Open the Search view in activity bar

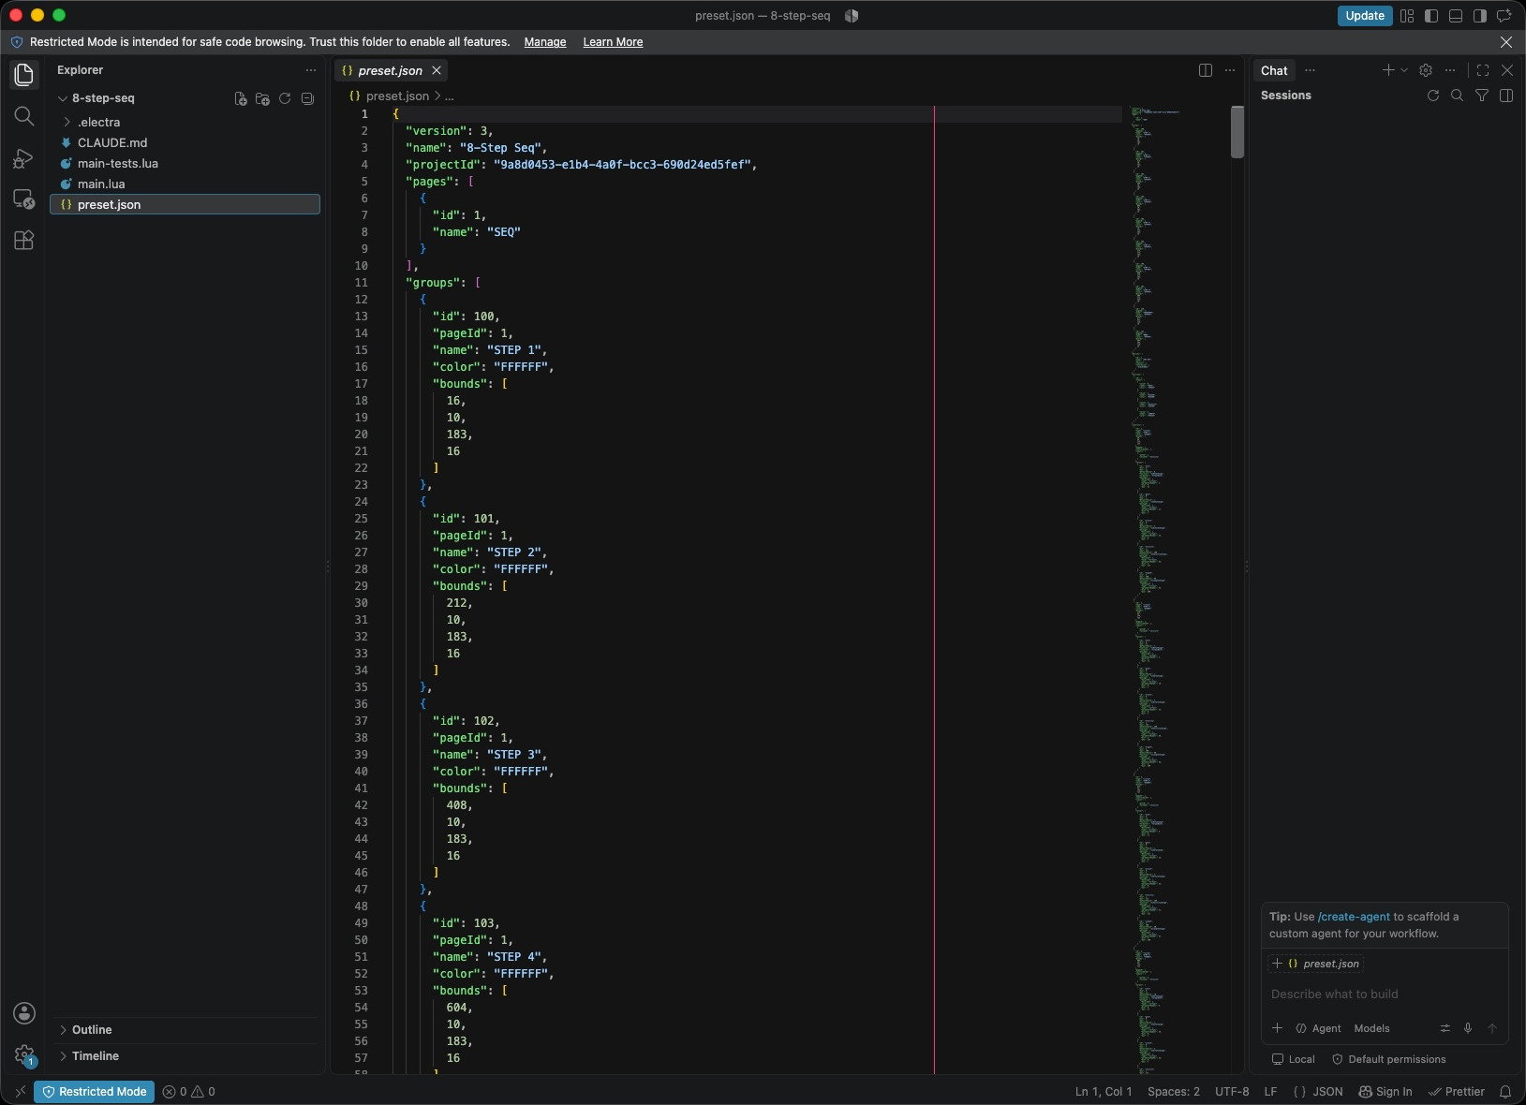(24, 116)
